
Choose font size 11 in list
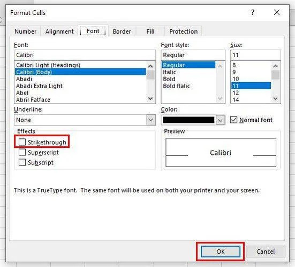[x=251, y=86]
